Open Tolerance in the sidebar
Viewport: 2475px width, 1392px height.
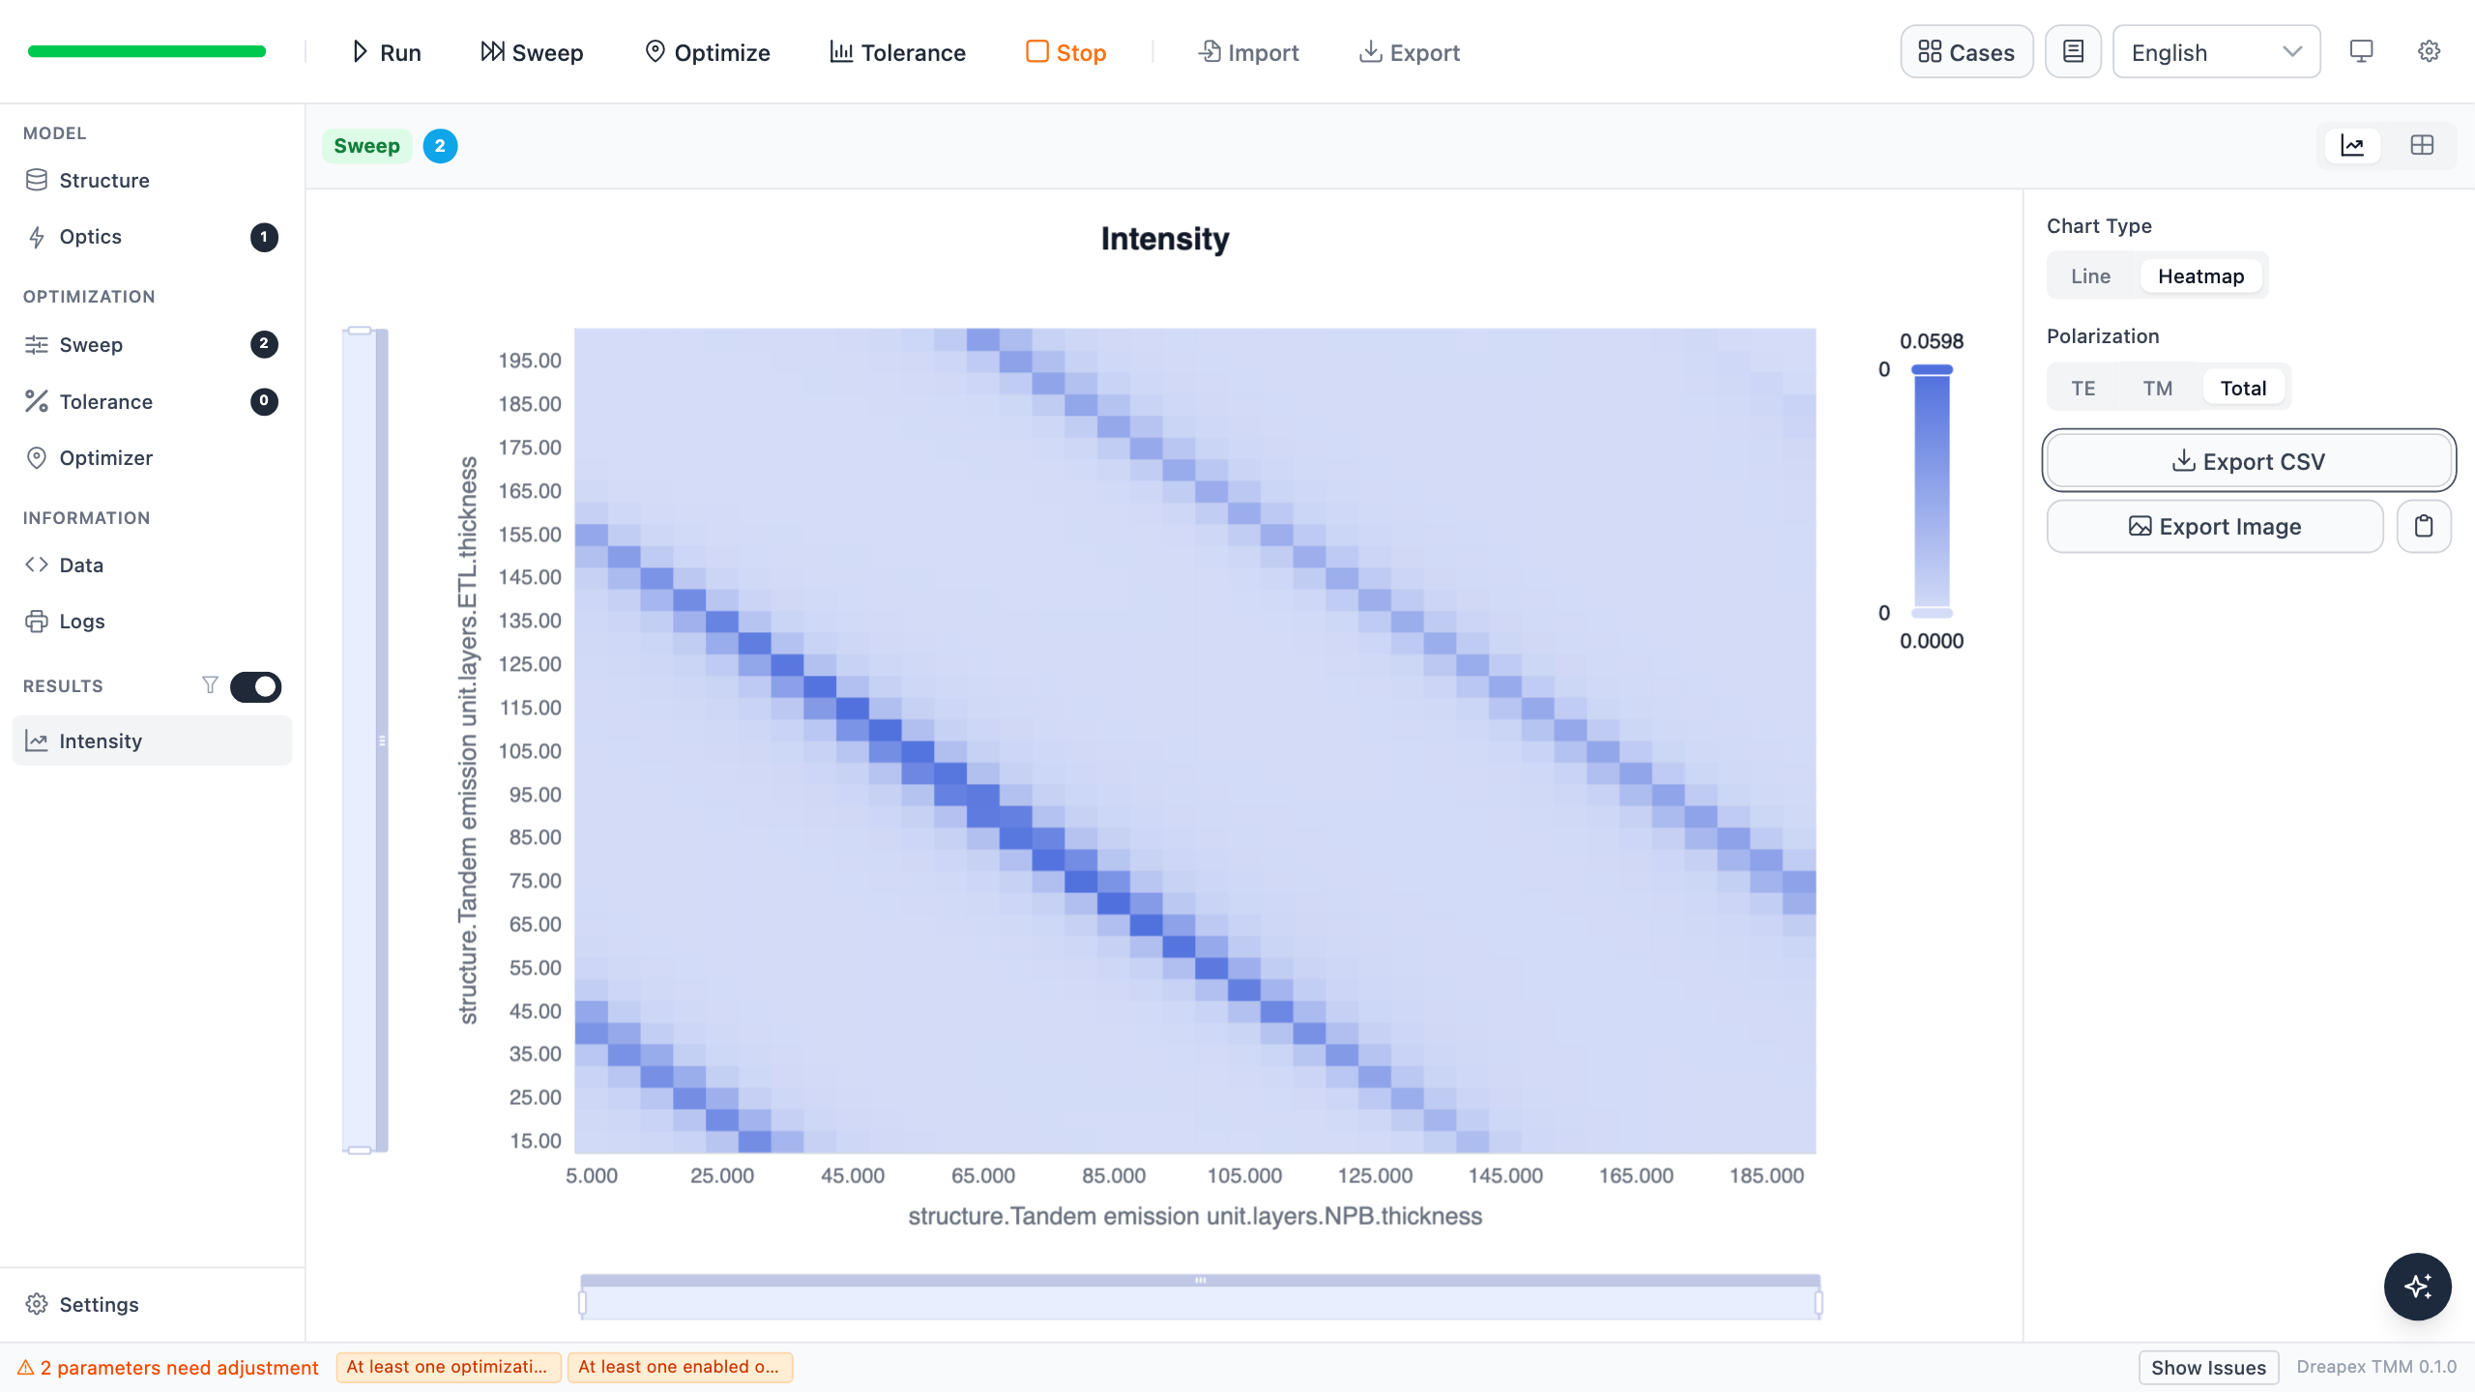[152, 401]
